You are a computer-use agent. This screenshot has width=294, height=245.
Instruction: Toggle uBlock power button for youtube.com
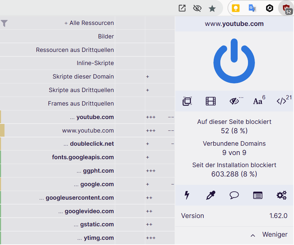tap(234, 61)
